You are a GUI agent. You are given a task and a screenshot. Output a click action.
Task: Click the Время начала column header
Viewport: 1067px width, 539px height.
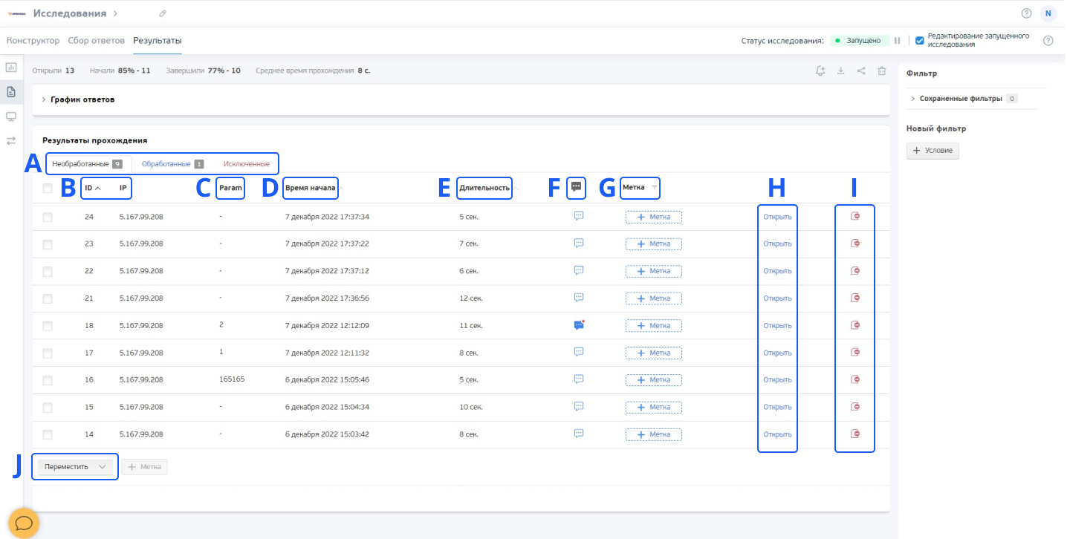pyautogui.click(x=311, y=188)
